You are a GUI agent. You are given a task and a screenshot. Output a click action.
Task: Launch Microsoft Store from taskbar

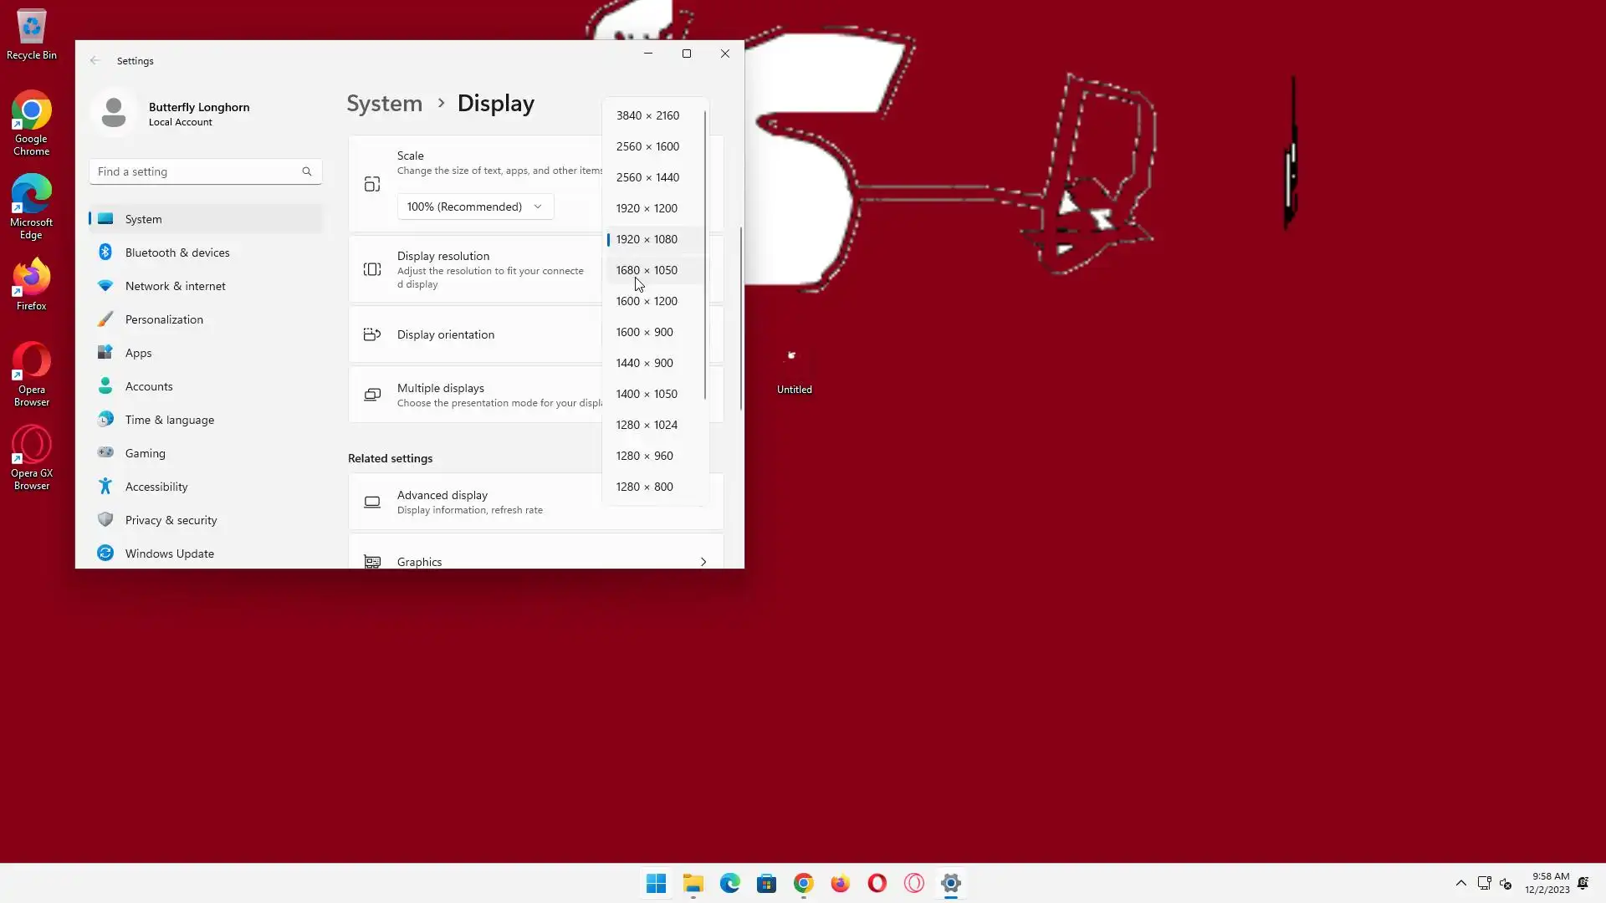(766, 883)
